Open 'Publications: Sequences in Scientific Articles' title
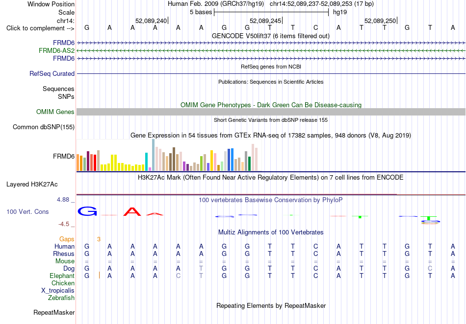466x324 pixels. [271, 82]
